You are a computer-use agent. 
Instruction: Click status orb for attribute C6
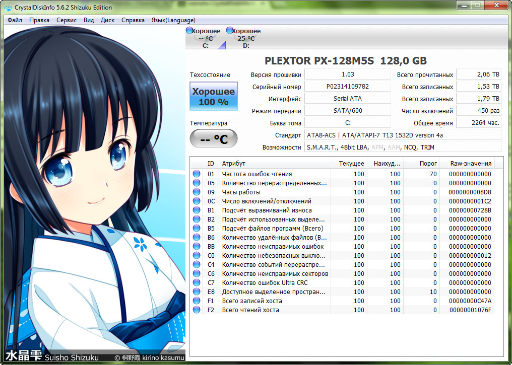[196, 273]
